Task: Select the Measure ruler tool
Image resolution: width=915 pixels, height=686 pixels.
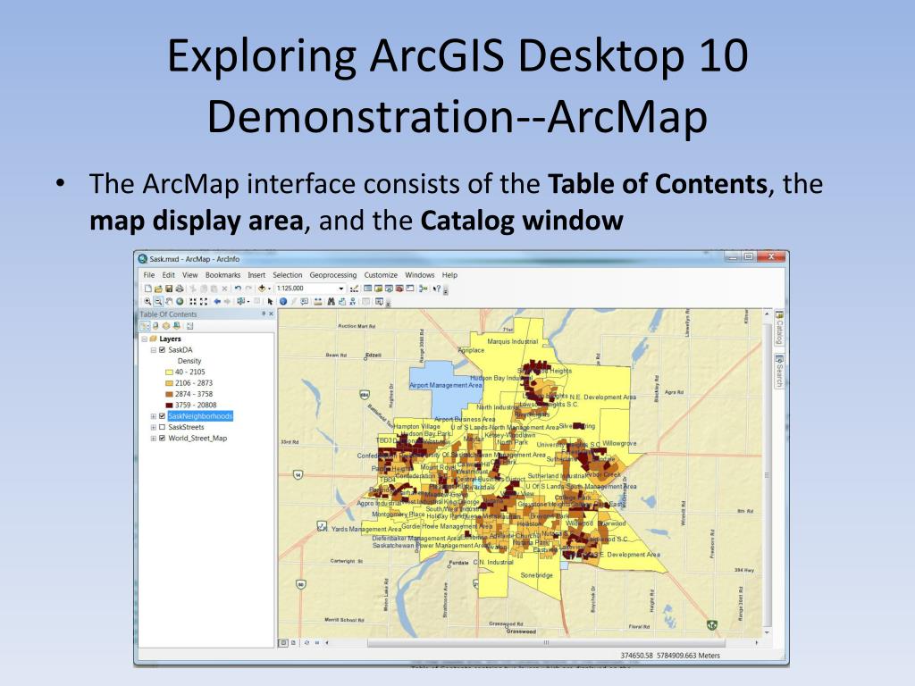Action: pyautogui.click(x=318, y=301)
